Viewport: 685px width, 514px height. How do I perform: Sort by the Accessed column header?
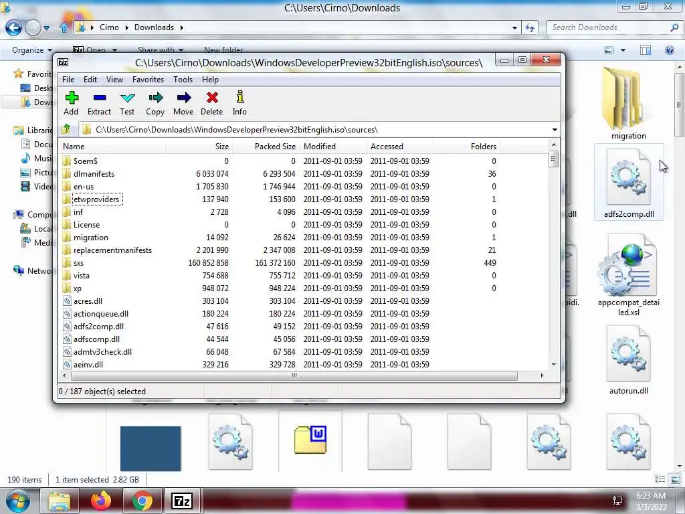pyautogui.click(x=400, y=147)
